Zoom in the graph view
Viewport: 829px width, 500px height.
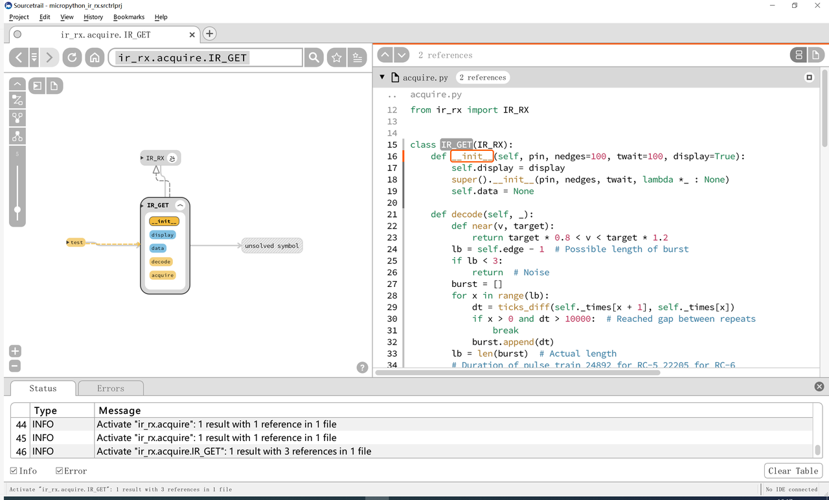point(15,351)
